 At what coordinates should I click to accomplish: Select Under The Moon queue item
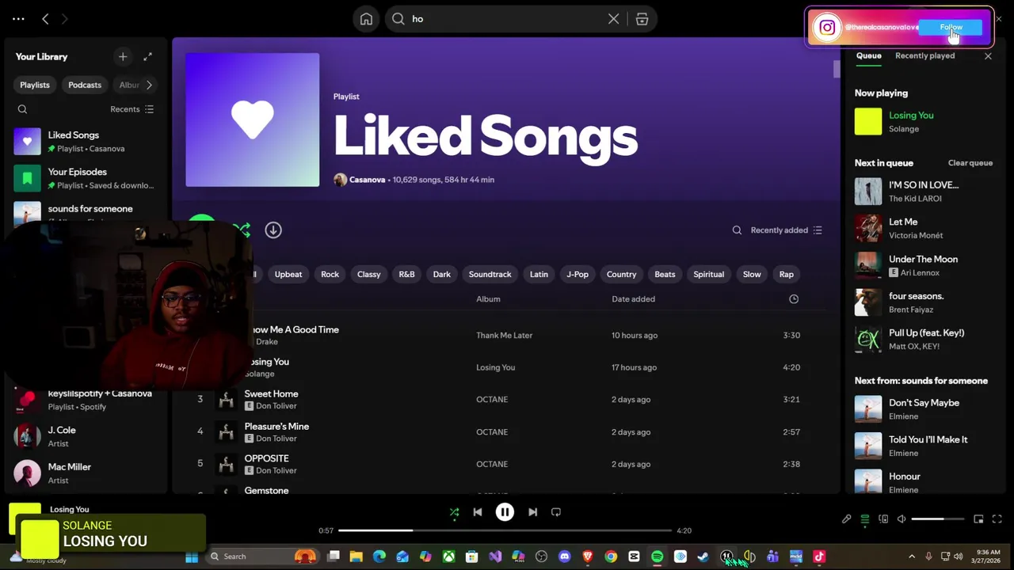(x=923, y=265)
